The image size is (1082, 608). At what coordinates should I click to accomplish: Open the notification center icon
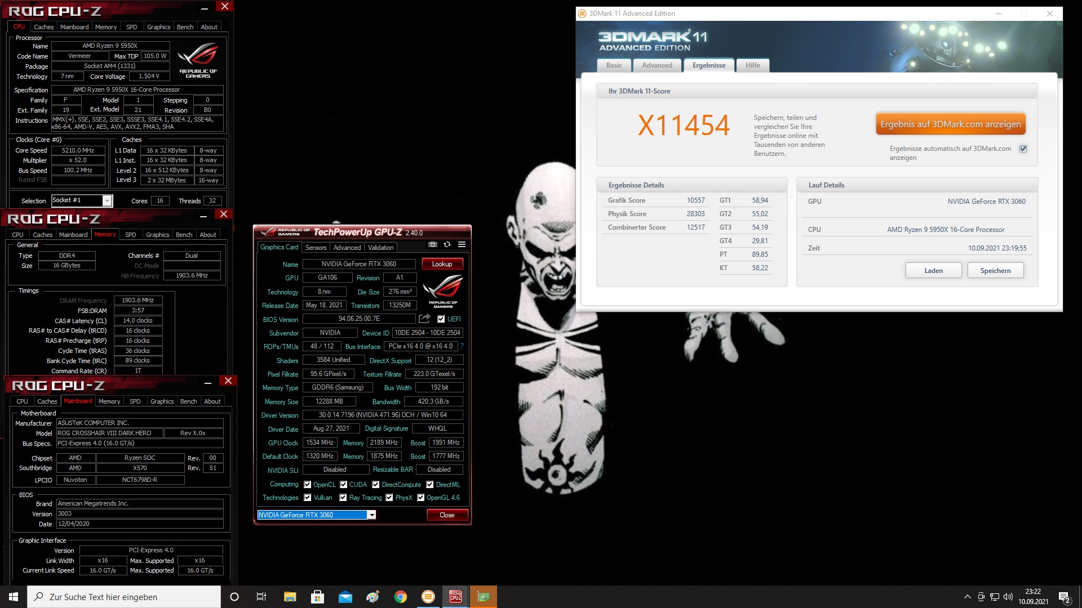pyautogui.click(x=1064, y=597)
